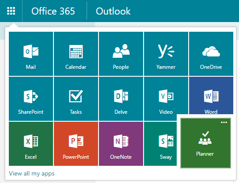This screenshot has height=183, width=239.
Task: Click the Outlook header label
Action: pos(113,11)
